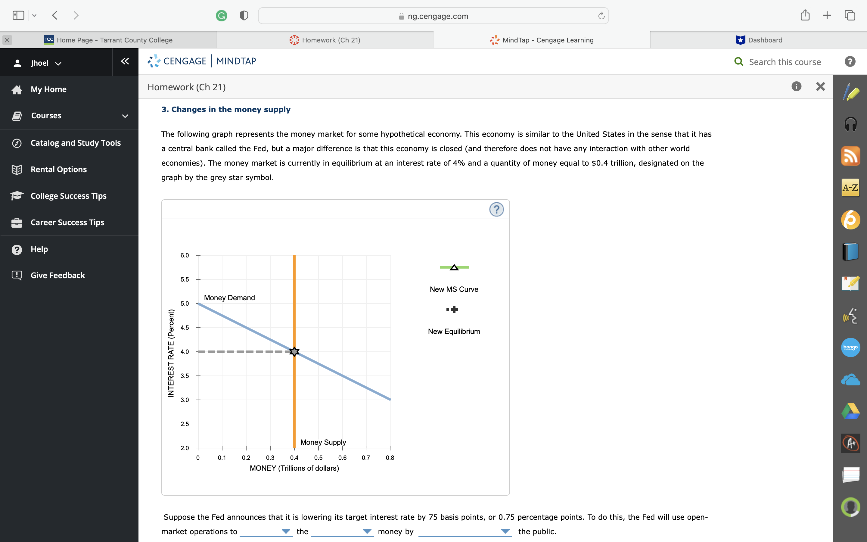Image resolution: width=867 pixels, height=542 pixels.
Task: Open the RSS feed tool
Action: 851,156
